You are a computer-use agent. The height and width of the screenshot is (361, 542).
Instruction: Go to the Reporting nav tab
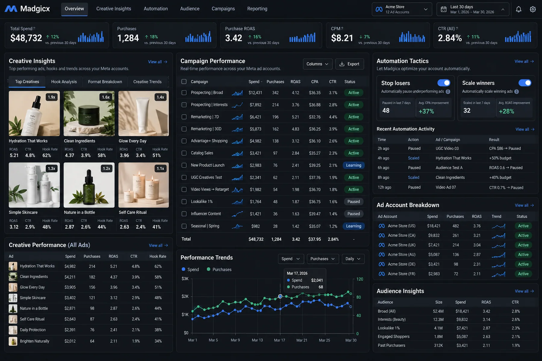tap(257, 9)
